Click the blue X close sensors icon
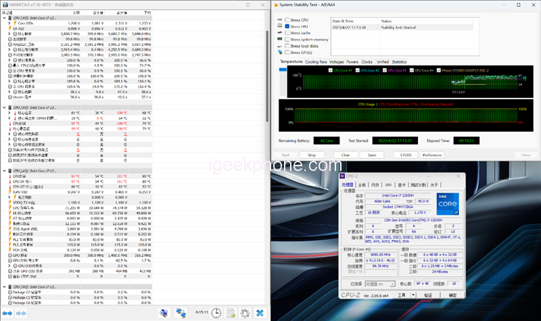The height and width of the screenshot is (321, 541). pyautogui.click(x=260, y=313)
